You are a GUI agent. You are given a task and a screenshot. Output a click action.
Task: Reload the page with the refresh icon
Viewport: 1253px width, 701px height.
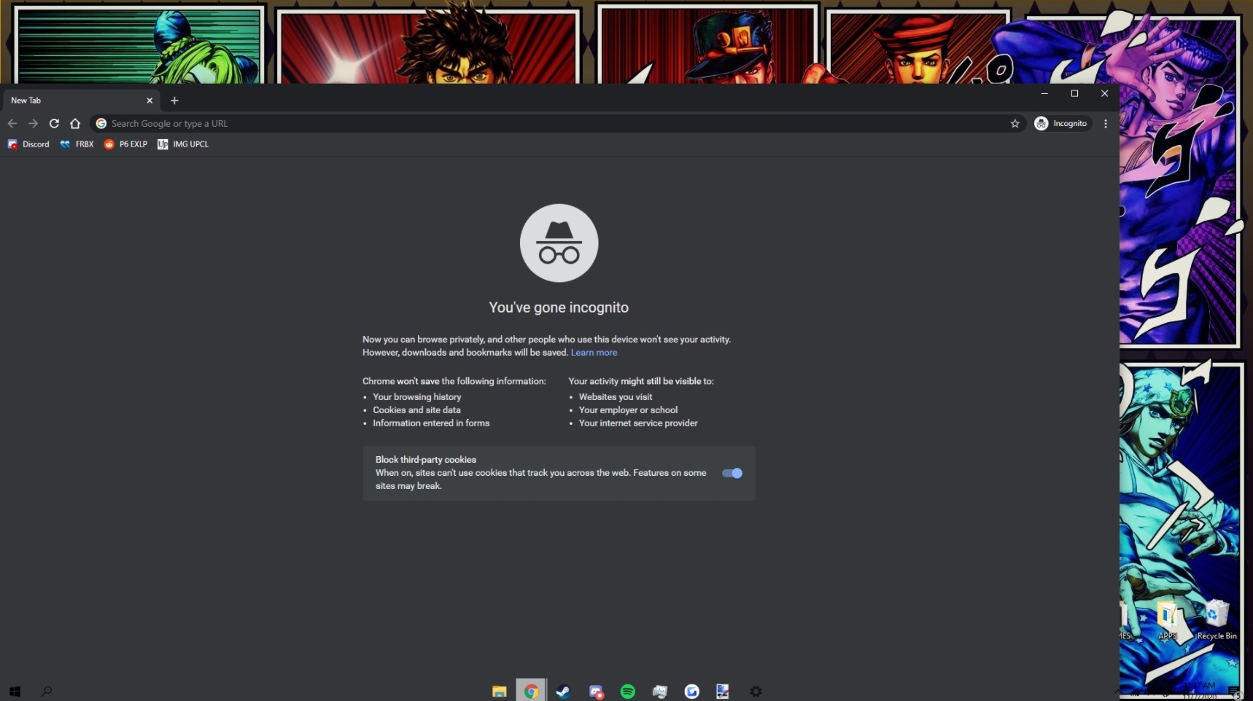click(x=54, y=124)
